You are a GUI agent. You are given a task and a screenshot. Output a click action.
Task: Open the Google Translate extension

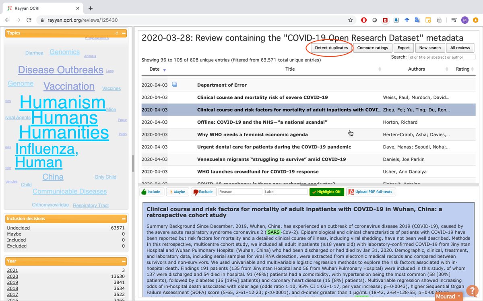[417, 20]
